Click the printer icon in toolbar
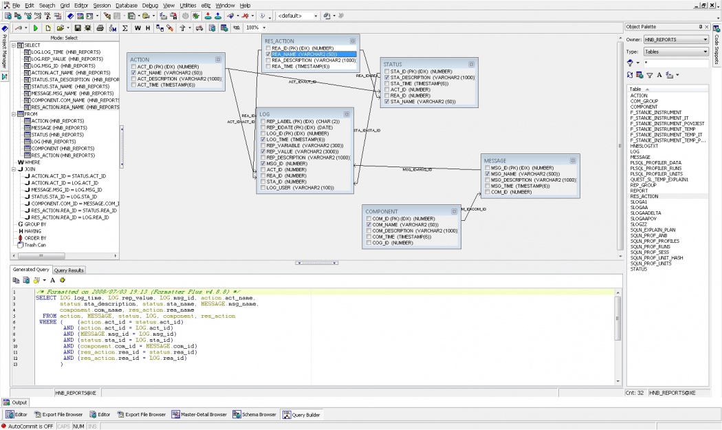The height and width of the screenshot is (430, 722). point(100,28)
